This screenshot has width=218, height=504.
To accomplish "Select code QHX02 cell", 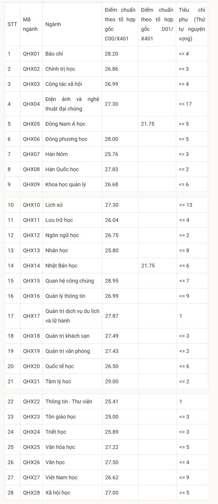I will (31, 69).
